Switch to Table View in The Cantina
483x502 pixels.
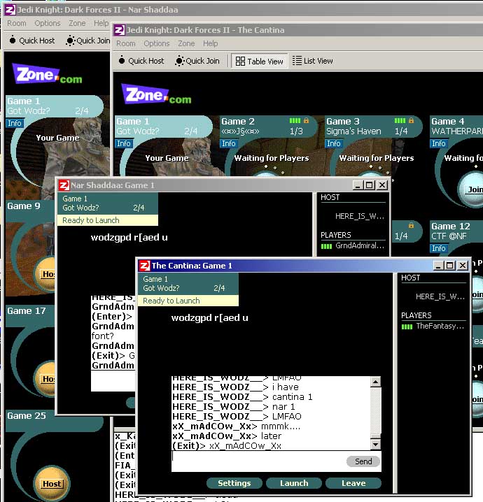(259, 61)
